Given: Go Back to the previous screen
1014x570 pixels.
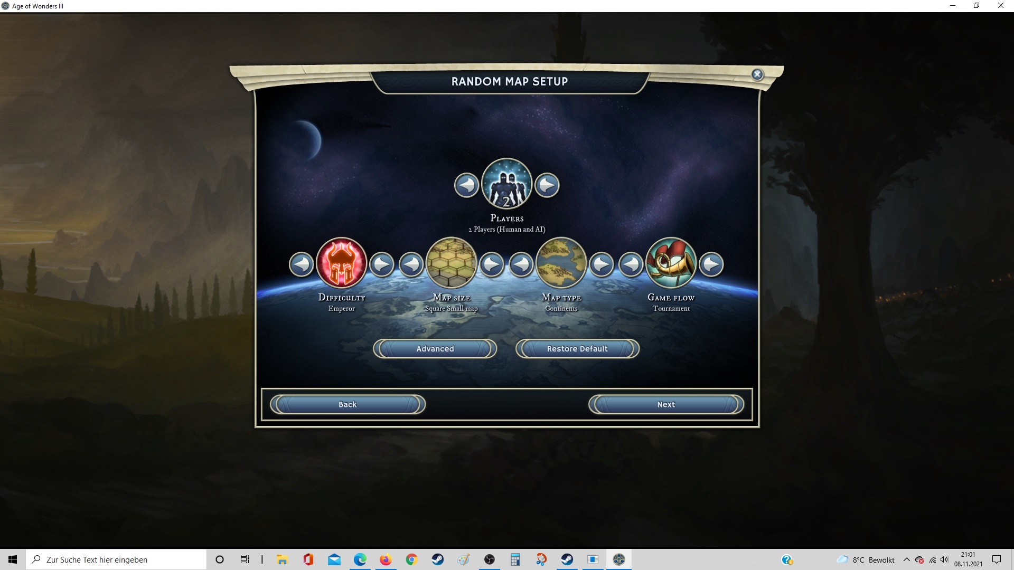Looking at the screenshot, I should (348, 404).
